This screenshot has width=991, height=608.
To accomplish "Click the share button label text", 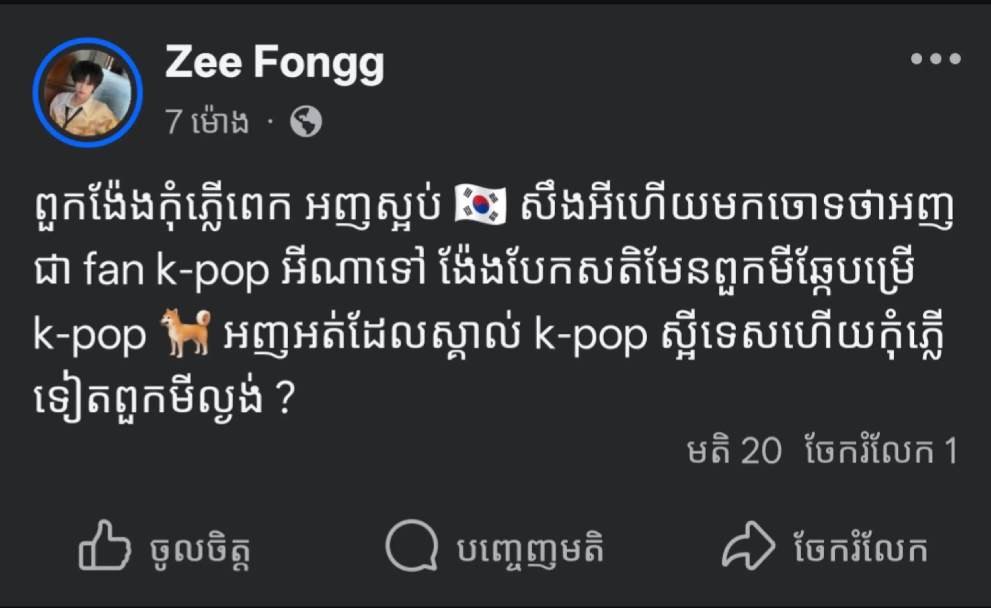I will [x=861, y=548].
